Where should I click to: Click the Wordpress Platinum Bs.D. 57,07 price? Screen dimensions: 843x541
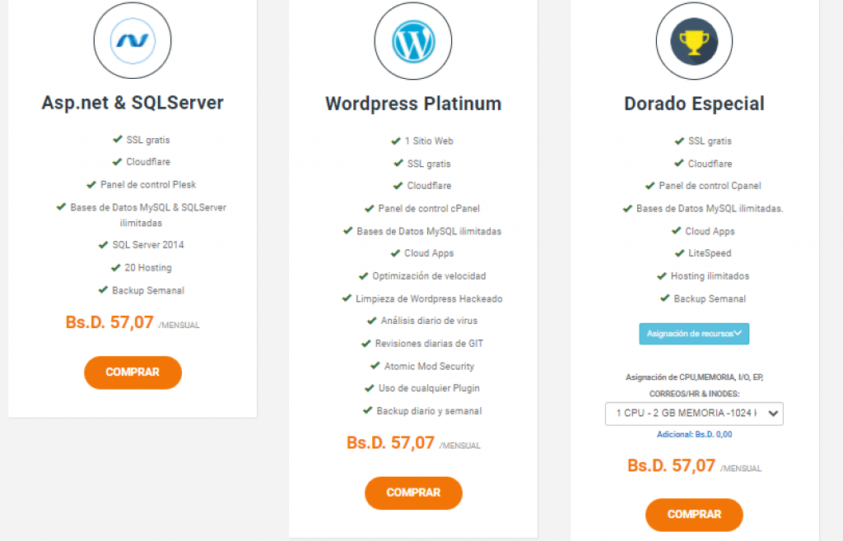390,443
